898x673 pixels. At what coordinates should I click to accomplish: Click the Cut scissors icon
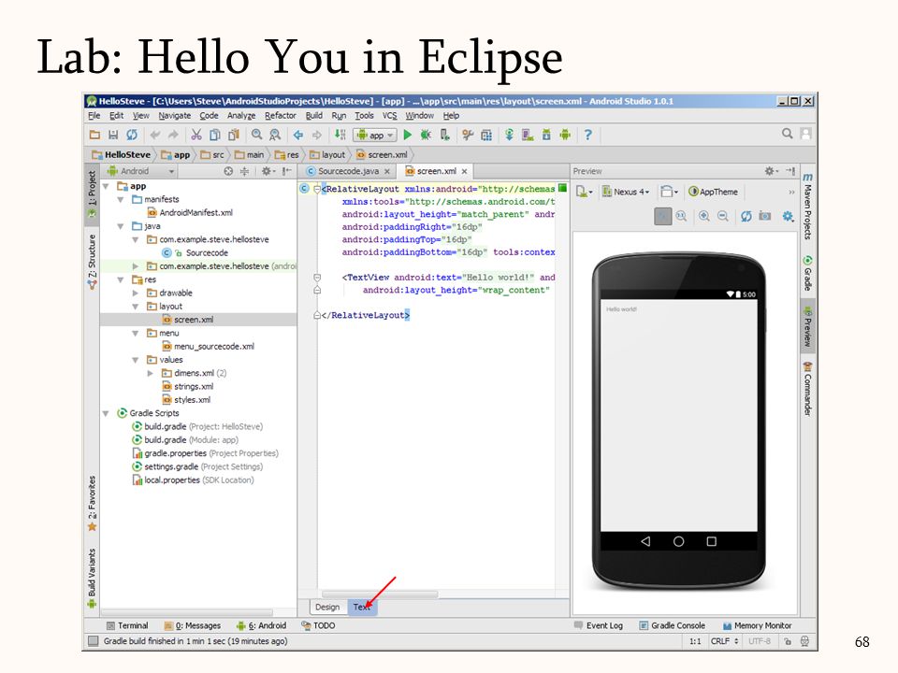click(196, 135)
